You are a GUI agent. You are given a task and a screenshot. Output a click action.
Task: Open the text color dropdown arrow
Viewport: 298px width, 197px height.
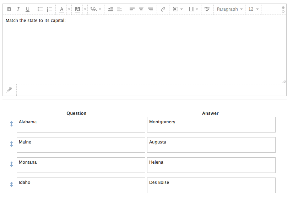coord(69,9)
